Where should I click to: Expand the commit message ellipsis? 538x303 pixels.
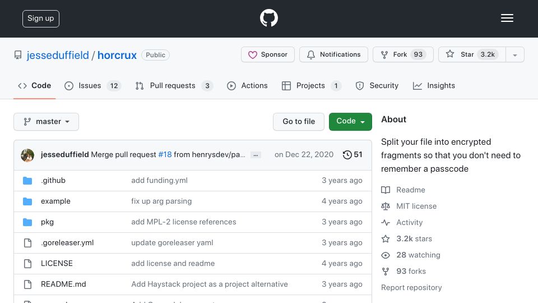pos(256,155)
